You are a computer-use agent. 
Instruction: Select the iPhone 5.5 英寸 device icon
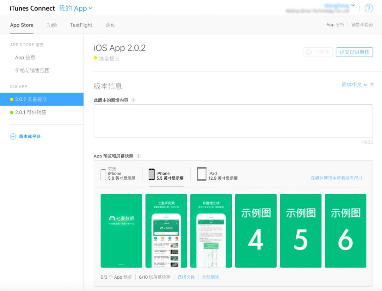[151, 175]
